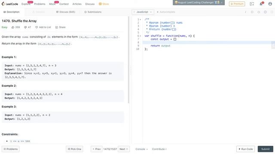Click the Submit button
The width and height of the screenshot is (275, 154).
[266, 149]
